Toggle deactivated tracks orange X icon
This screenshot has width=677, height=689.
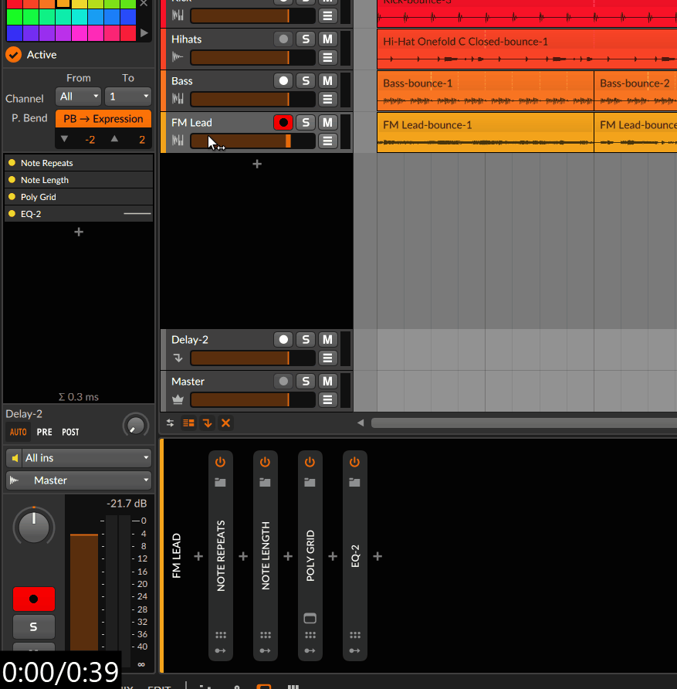[225, 423]
